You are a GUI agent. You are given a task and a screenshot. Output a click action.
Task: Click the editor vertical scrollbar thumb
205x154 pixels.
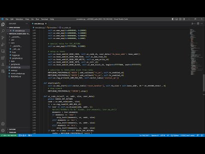tap(204, 83)
